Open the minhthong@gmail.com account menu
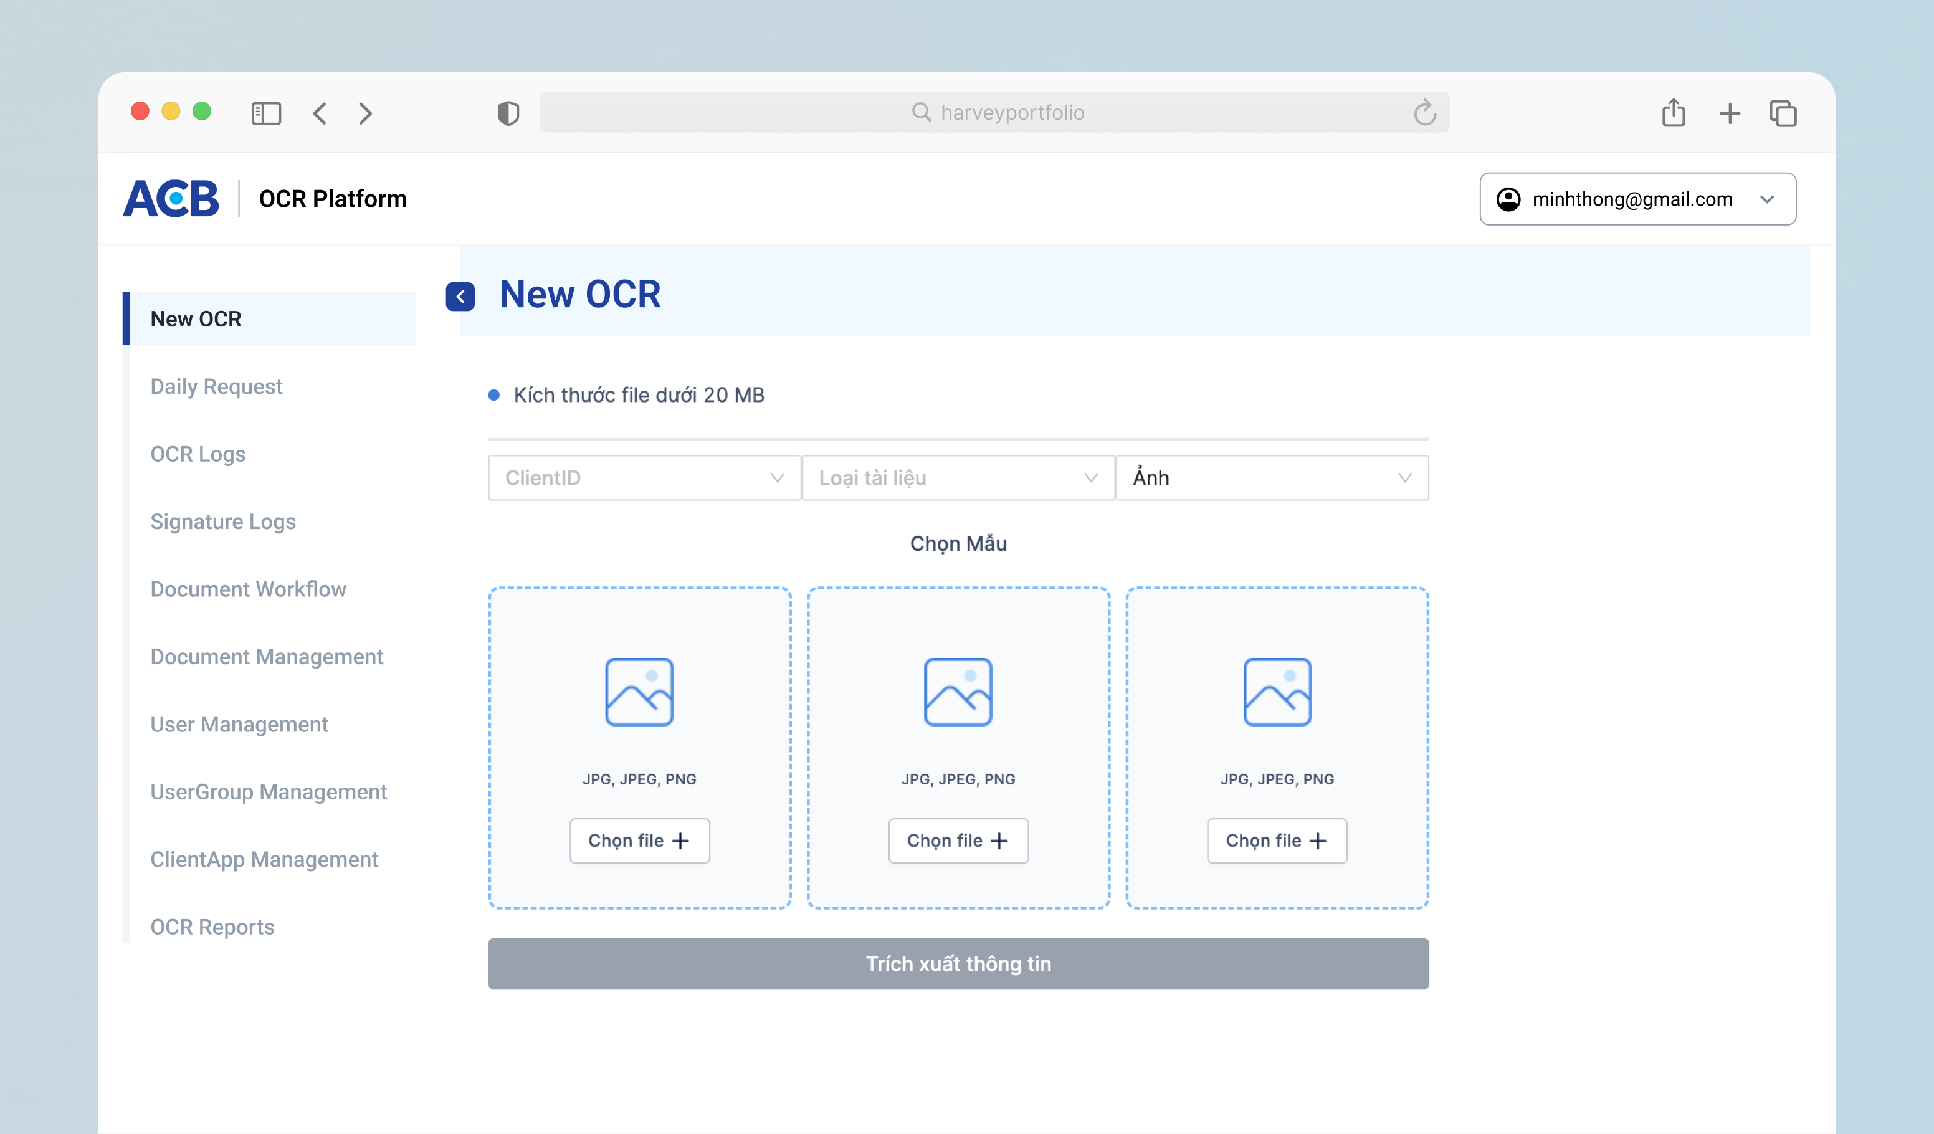The height and width of the screenshot is (1134, 1934). coord(1637,199)
